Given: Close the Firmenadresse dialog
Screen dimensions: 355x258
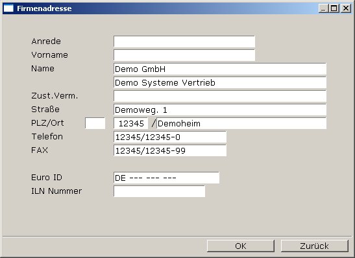Looking at the screenshot, I should [346, 8].
